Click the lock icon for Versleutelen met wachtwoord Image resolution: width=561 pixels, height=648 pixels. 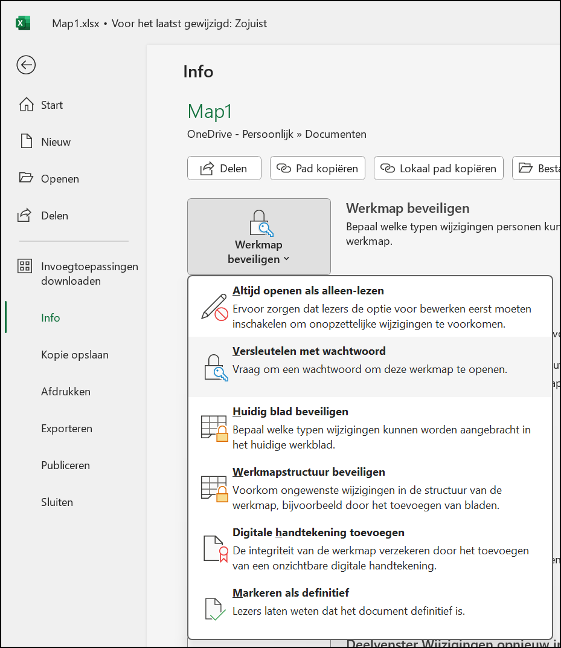[x=216, y=368]
